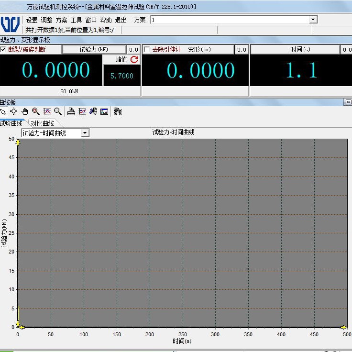
Task: Open the 调整 menu
Action: coord(46,20)
